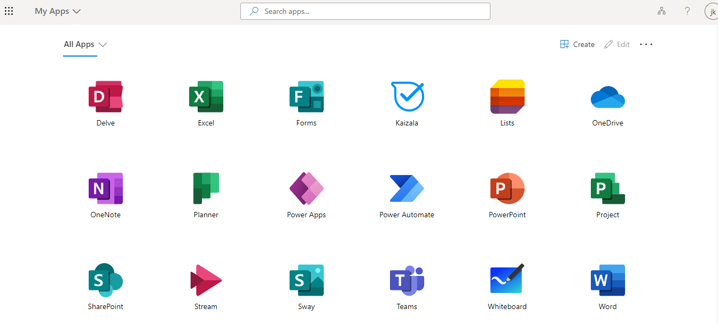Image resolution: width=718 pixels, height=324 pixels.
Task: Click the OneDrive cloud icon
Action: tap(607, 97)
